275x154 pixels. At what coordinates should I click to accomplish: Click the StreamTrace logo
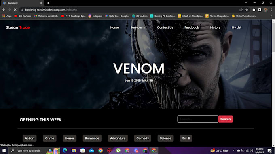pyautogui.click(x=18, y=27)
